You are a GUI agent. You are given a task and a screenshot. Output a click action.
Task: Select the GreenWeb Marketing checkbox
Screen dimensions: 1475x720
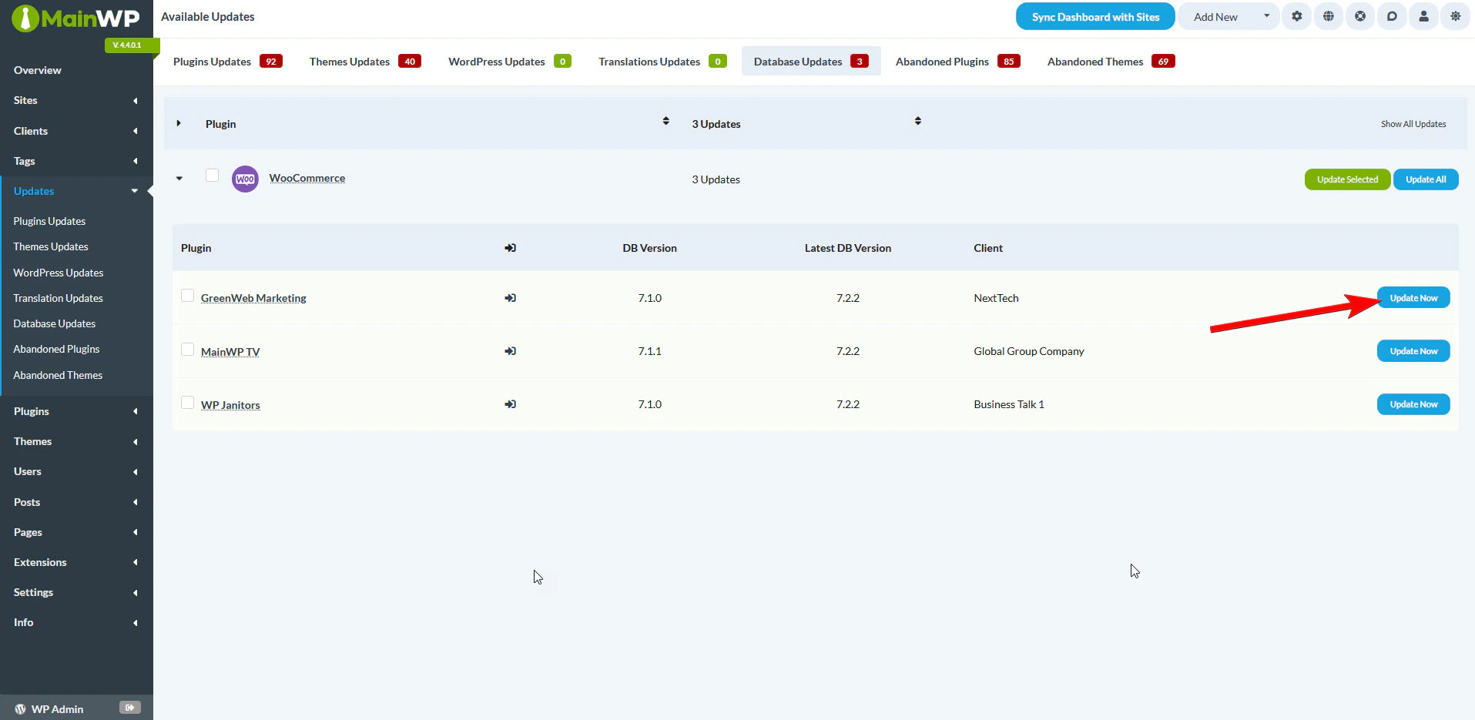pyautogui.click(x=187, y=296)
